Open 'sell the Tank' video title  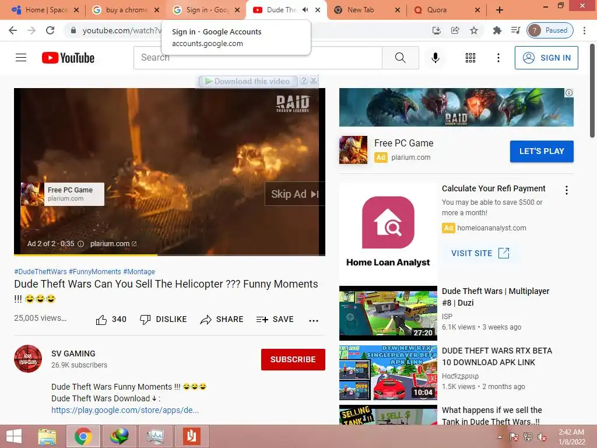492,415
